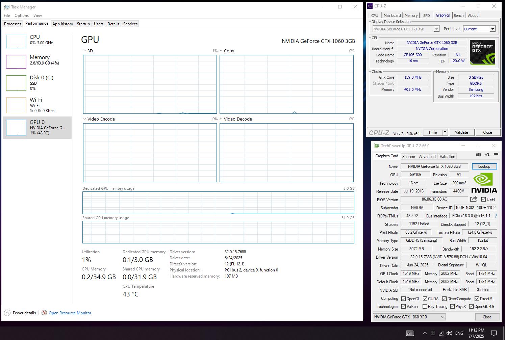This screenshot has height=340, width=505.
Task: Switch to the Validation tab in GPU-Z
Action: (x=447, y=157)
